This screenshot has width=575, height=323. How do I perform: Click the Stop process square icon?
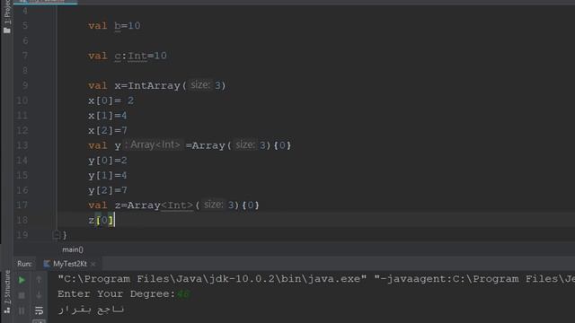[22, 295]
